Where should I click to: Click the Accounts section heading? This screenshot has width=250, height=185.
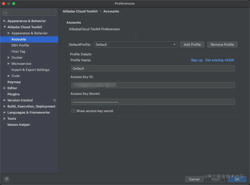click(x=74, y=22)
